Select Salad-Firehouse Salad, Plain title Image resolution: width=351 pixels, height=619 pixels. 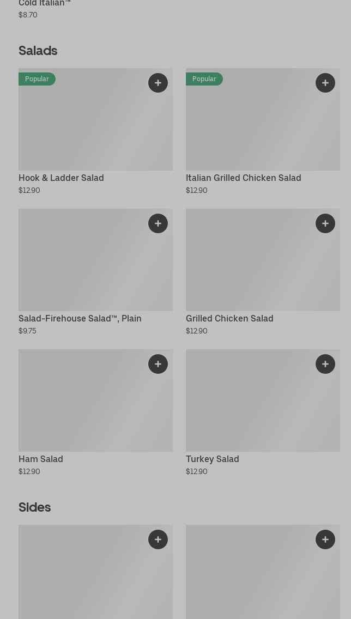pos(80,319)
